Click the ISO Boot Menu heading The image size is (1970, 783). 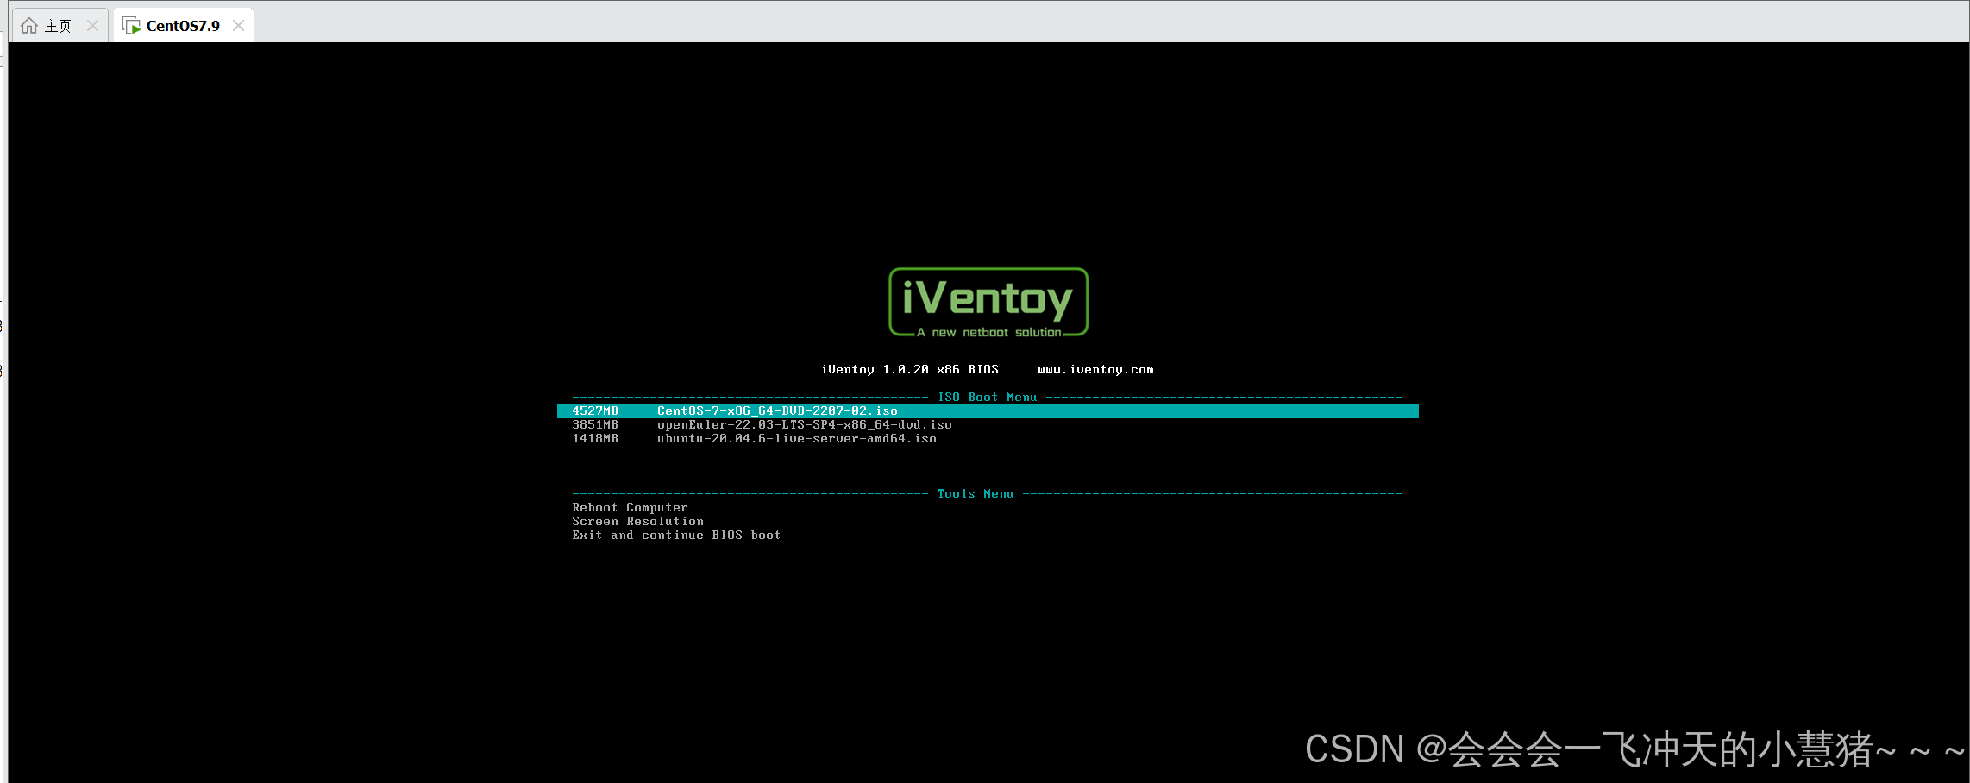(988, 398)
